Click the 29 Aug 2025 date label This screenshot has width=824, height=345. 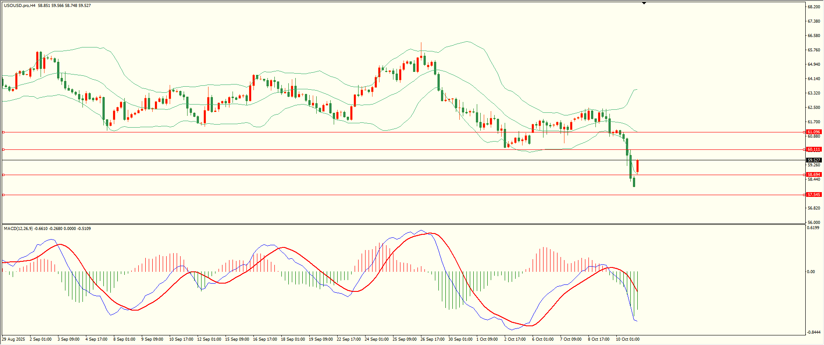coord(14,339)
